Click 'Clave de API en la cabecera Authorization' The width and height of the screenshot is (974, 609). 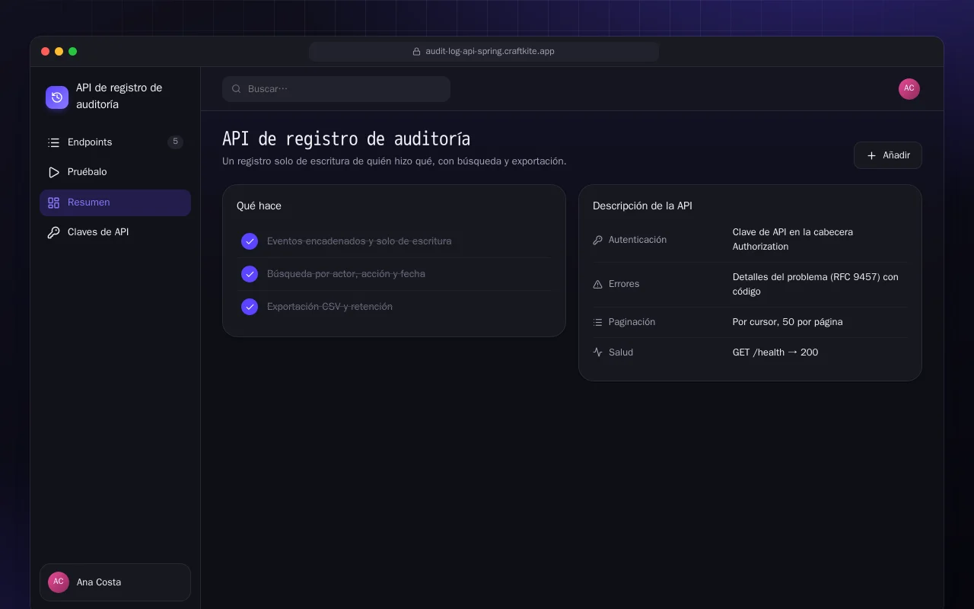[x=793, y=239]
